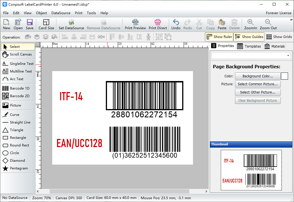The height and width of the screenshot is (202, 294).
Task: Click the white background color swatch
Action: pos(284,76)
